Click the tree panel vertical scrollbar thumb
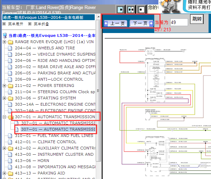Image resolution: width=211 pixels, height=179 pixels. tap(99, 91)
